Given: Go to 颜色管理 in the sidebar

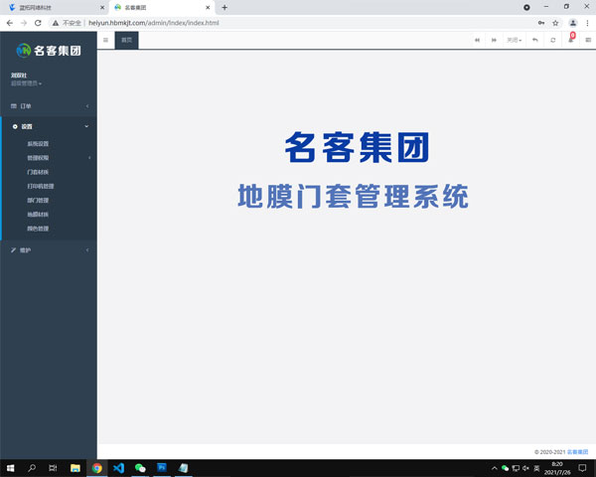Looking at the screenshot, I should pyautogui.click(x=38, y=229).
